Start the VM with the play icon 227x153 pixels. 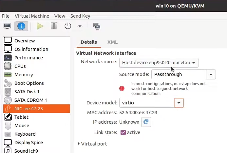(40, 26)
